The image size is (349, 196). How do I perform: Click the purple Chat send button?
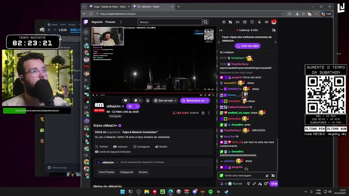(x=274, y=184)
